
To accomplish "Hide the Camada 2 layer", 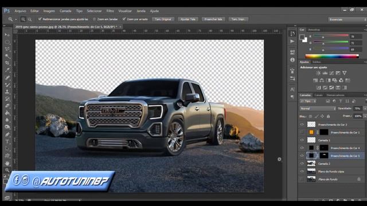I will tap(302, 164).
